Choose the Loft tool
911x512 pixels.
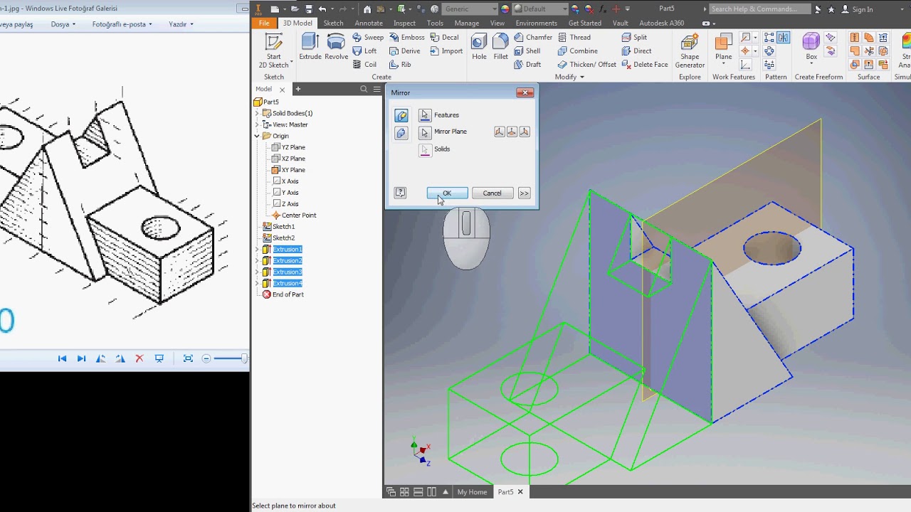364,51
